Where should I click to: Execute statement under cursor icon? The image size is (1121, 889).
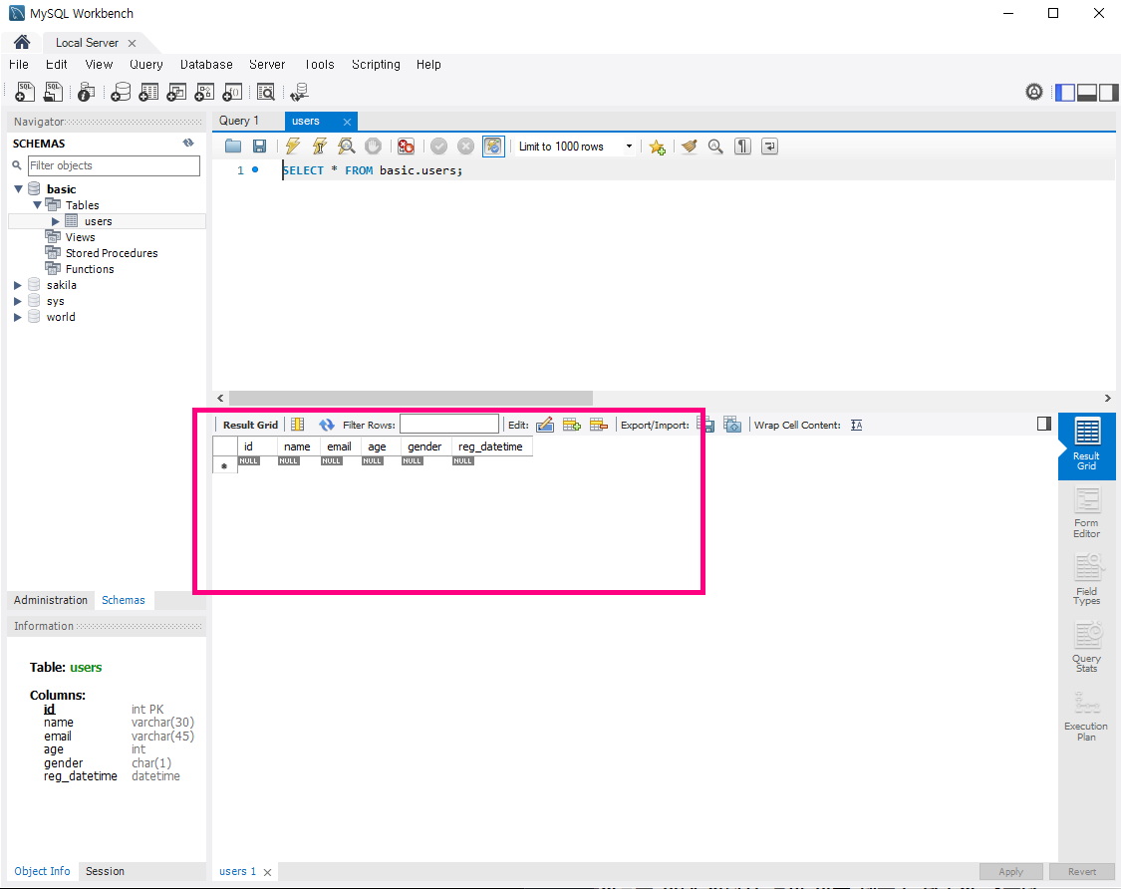tap(320, 146)
